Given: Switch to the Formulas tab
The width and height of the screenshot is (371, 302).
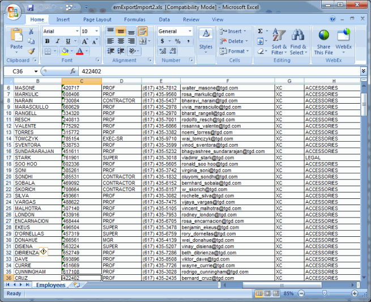Looking at the screenshot, I should click(135, 20).
